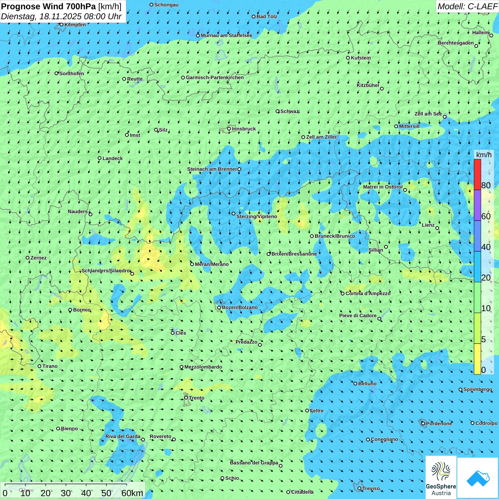Image resolution: width=499 pixels, height=499 pixels.
Task: Click the Lienz label
Action: (x=428, y=225)
